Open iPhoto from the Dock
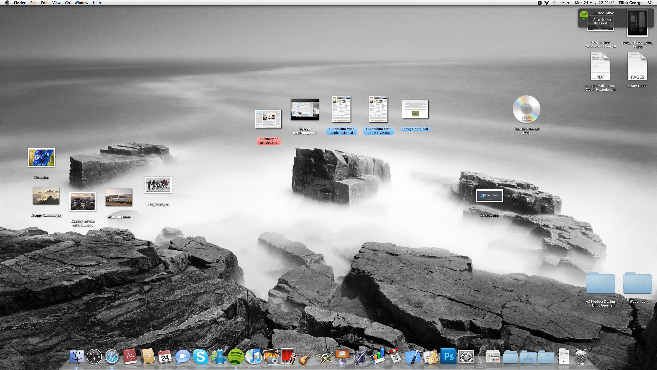 point(271,356)
